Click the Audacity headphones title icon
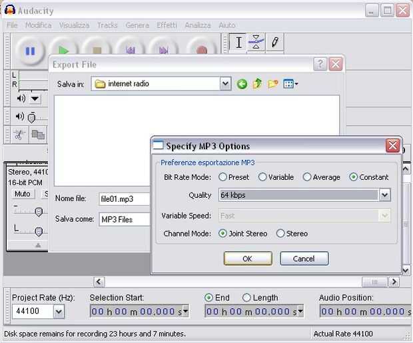413x343 pixels. coord(10,10)
